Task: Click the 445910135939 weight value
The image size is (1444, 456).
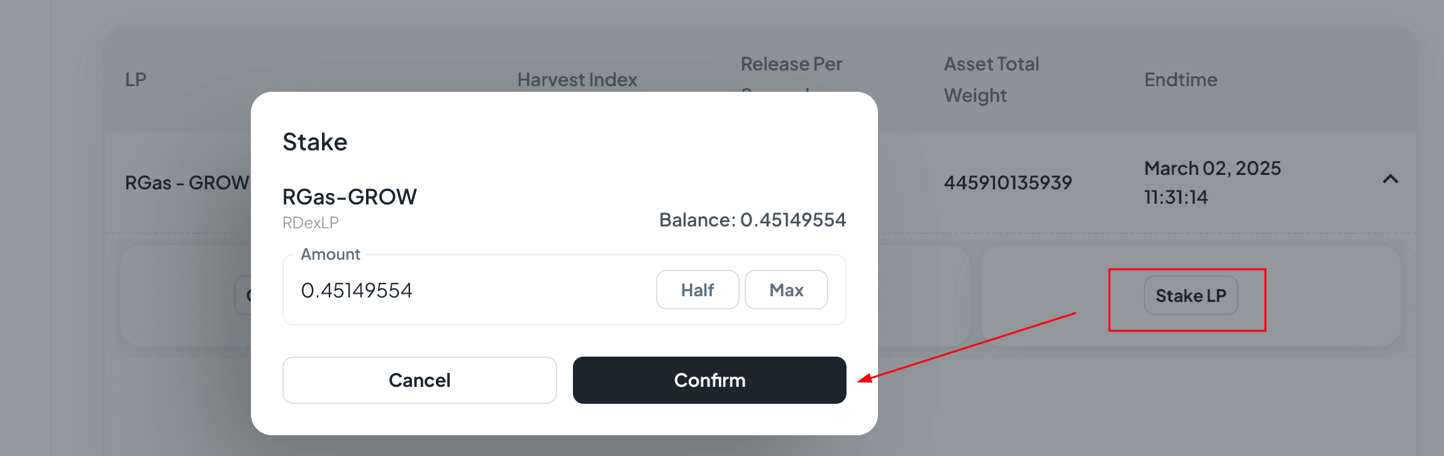Action: (x=1008, y=183)
